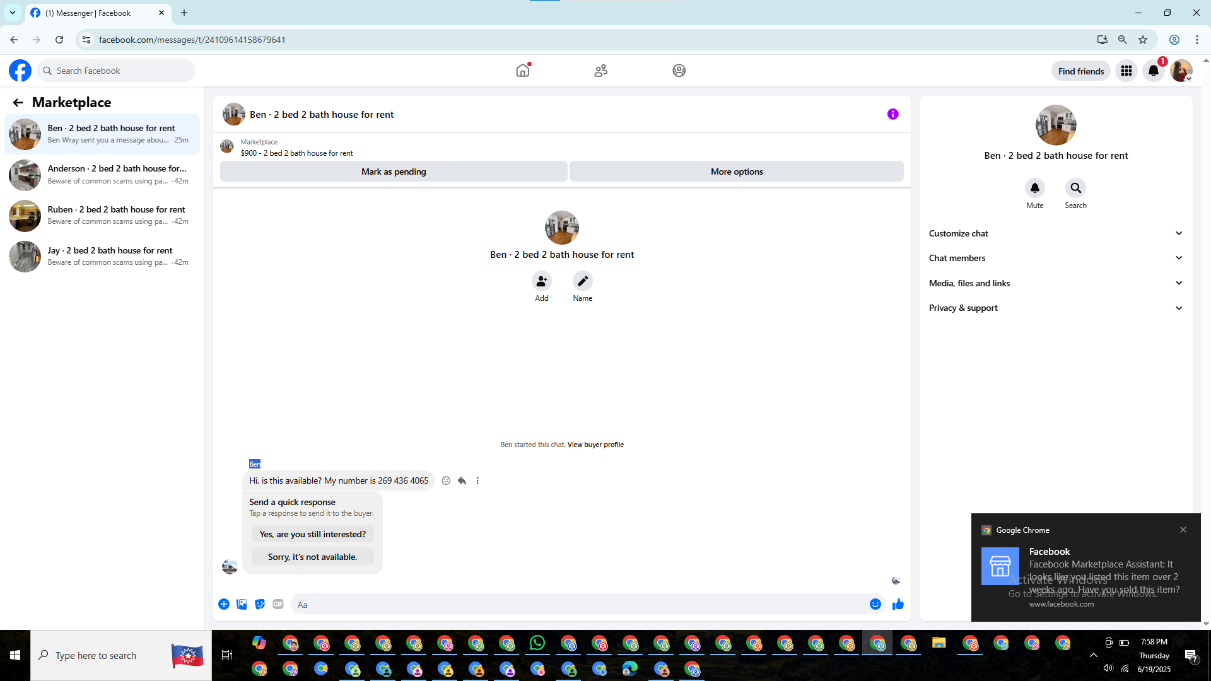Show hidden system tray icons
This screenshot has width=1211, height=681.
coord(1094,655)
